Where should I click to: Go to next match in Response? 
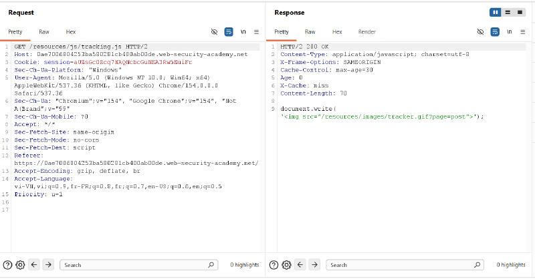314,265
